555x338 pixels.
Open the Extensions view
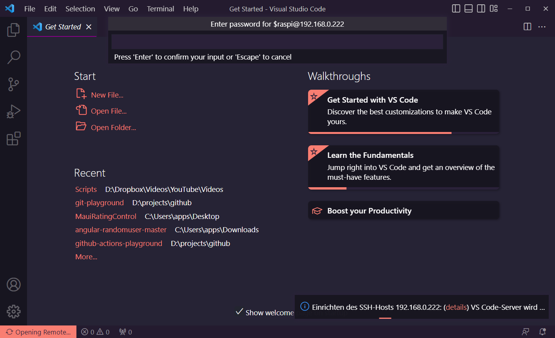[x=13, y=139]
